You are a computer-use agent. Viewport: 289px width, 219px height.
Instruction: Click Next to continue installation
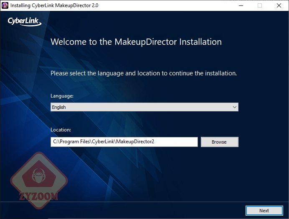point(264,211)
